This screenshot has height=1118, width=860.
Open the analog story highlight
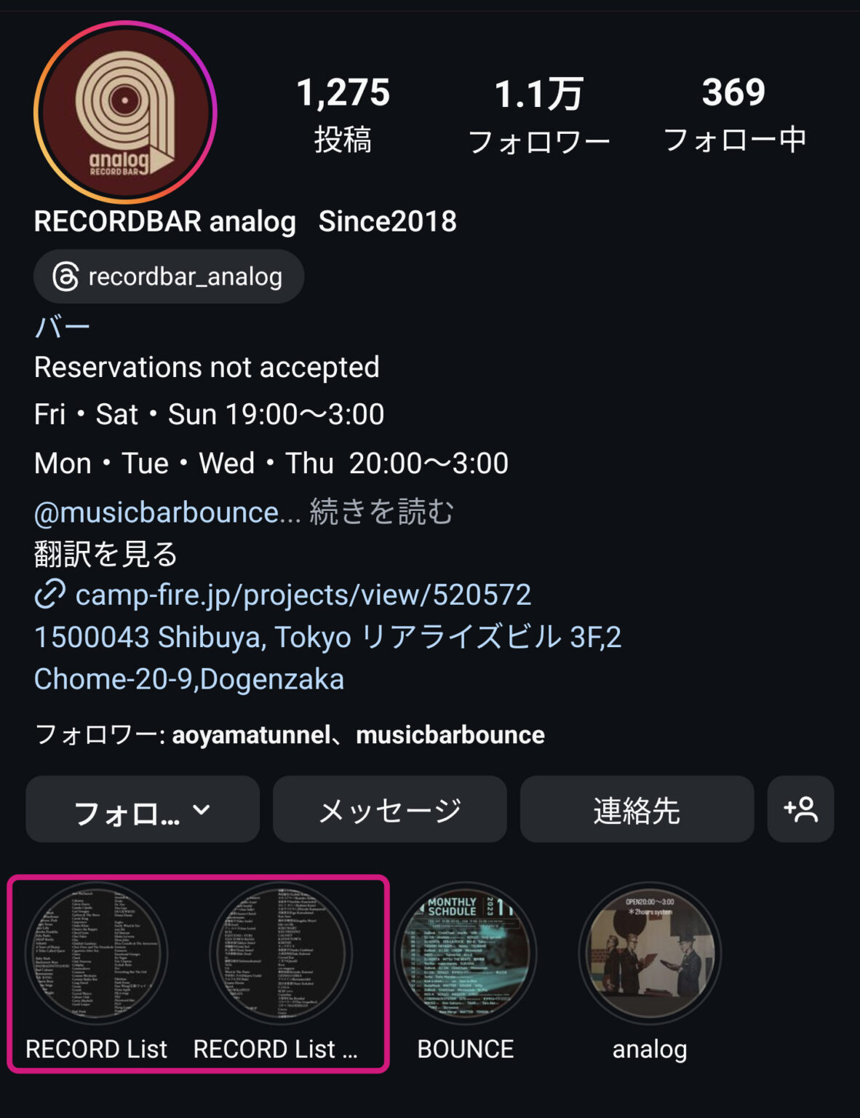click(650, 954)
